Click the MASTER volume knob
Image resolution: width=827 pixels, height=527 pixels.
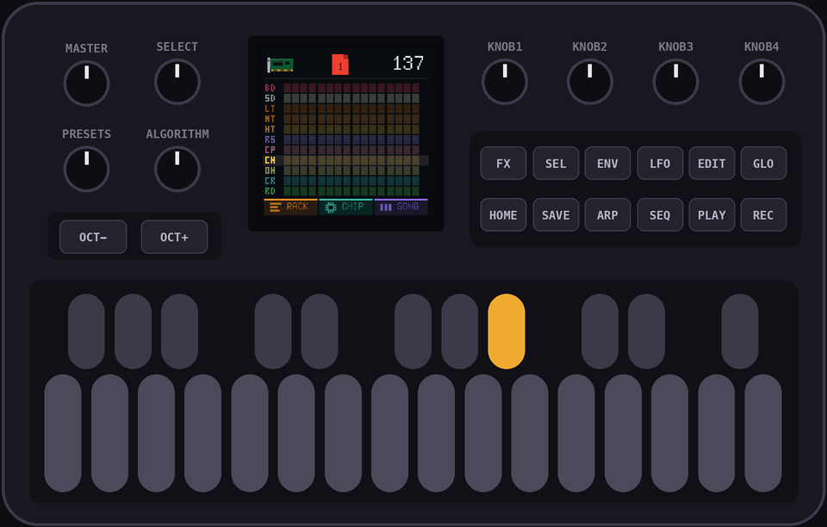[x=86, y=84]
